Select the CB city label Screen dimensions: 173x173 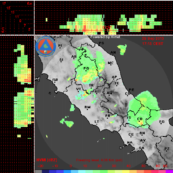click(x=140, y=119)
